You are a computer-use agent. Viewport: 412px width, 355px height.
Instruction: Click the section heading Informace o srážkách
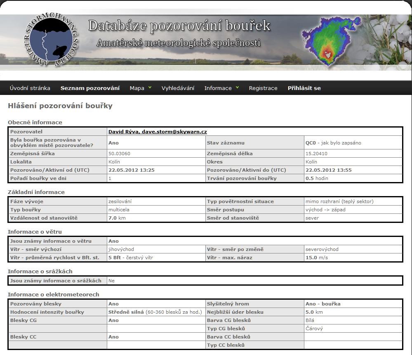tap(40, 271)
